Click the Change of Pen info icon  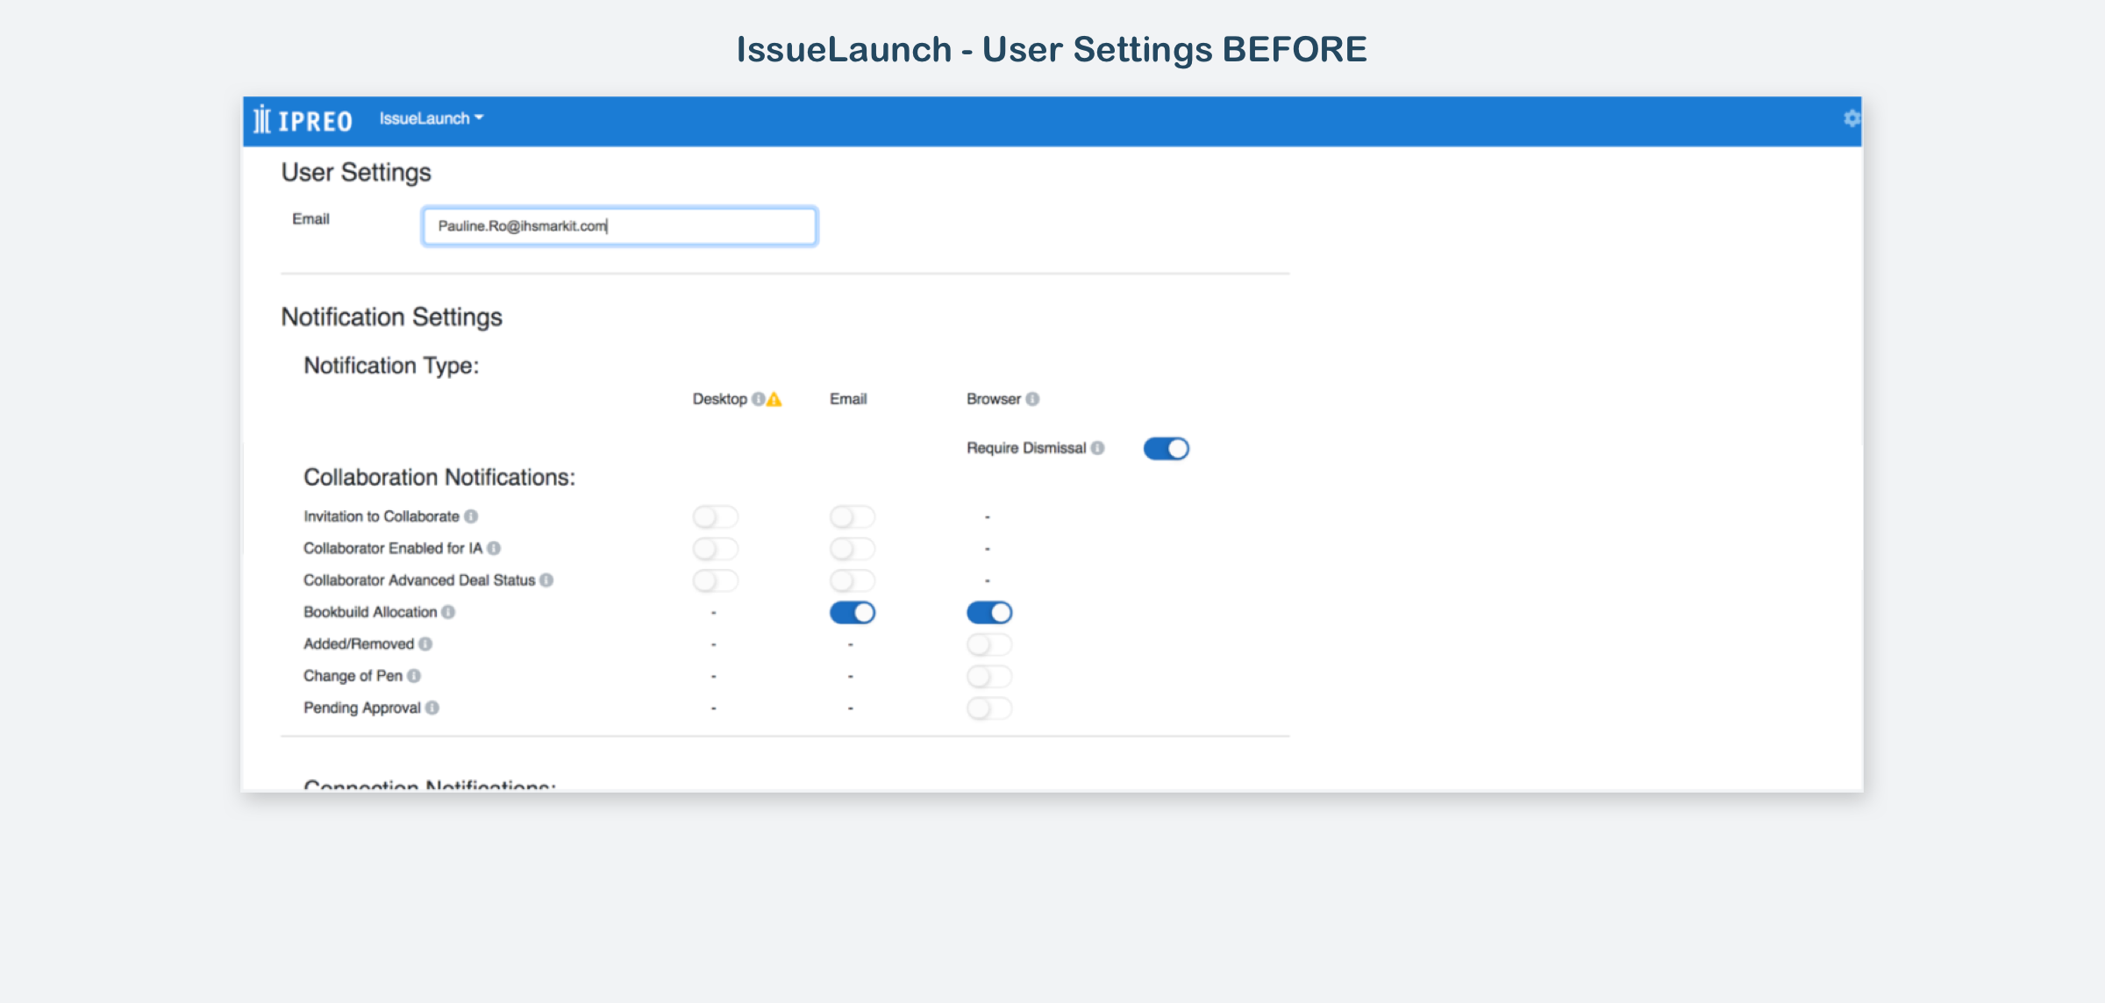point(414,676)
